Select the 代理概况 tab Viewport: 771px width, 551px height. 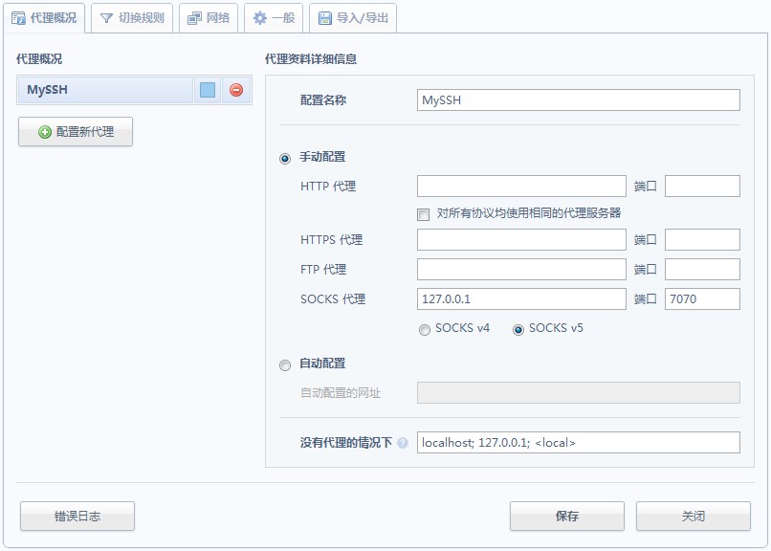(x=44, y=18)
